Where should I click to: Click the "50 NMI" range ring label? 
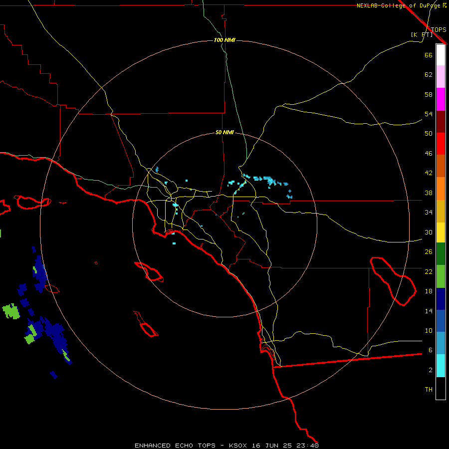click(x=224, y=132)
